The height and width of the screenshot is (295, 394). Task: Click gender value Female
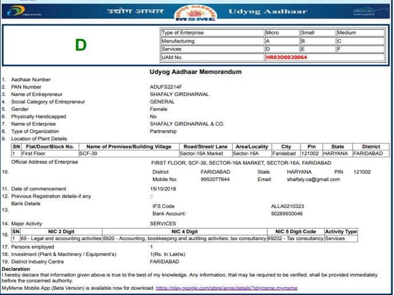(x=158, y=109)
